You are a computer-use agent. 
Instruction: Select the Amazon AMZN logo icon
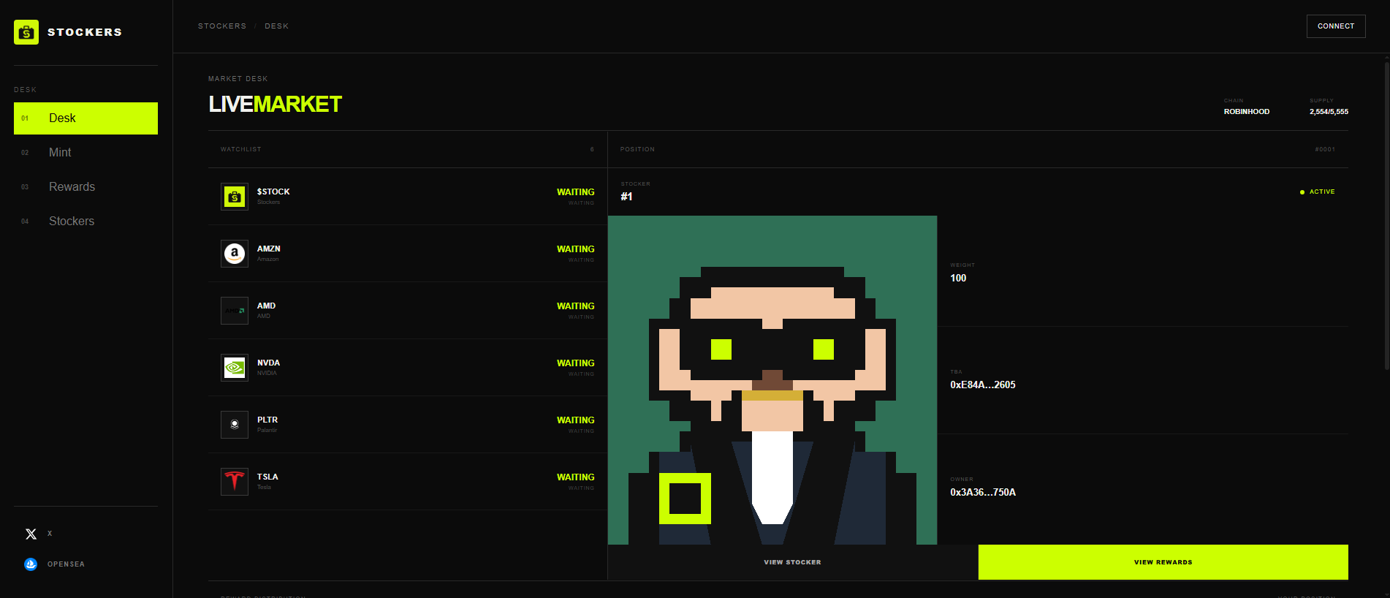coord(235,254)
